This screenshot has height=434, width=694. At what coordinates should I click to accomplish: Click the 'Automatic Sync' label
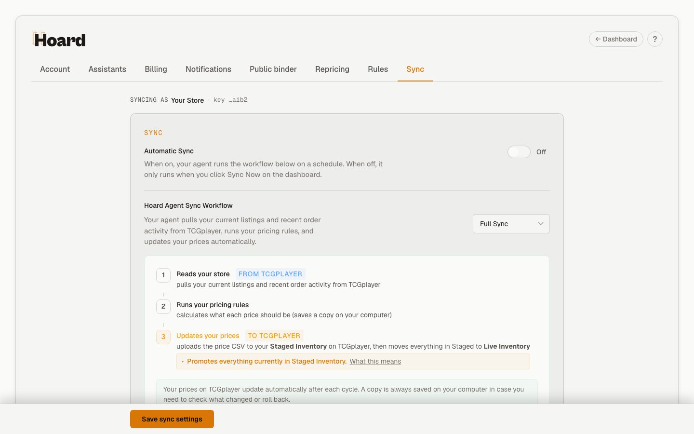coord(169,151)
